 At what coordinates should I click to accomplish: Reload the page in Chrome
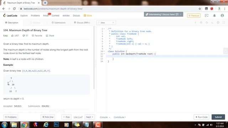[x=14, y=9]
